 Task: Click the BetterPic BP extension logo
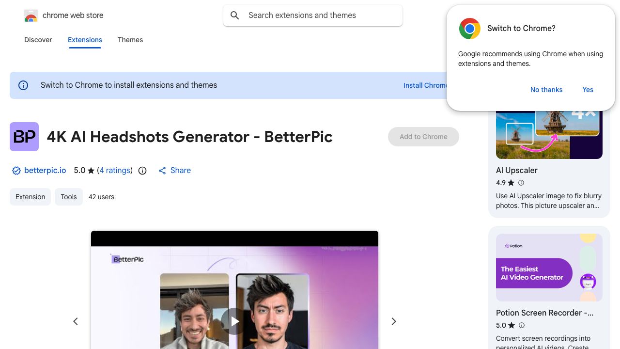[x=24, y=137]
